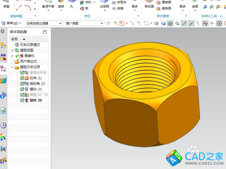Image resolution: width=226 pixels, height=169 pixels.
Task: Open the History clock sidebar icon
Action: click(x=3, y=125)
